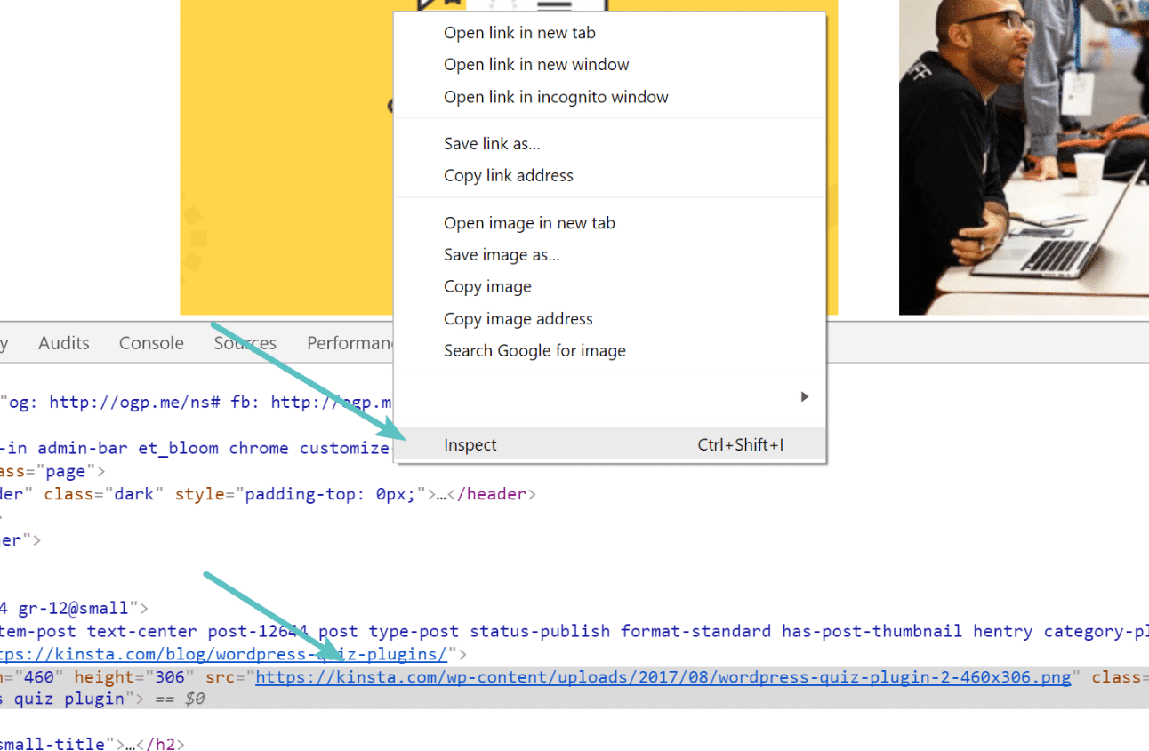Image resolution: width=1149 pixels, height=751 pixels.
Task: Open the Performance panel
Action: pyautogui.click(x=355, y=342)
